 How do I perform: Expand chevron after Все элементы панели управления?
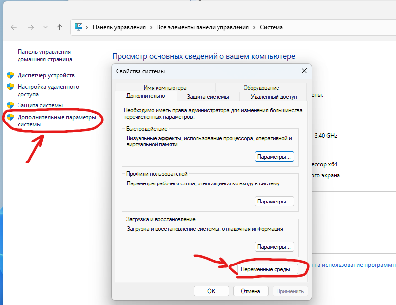pos(255,28)
